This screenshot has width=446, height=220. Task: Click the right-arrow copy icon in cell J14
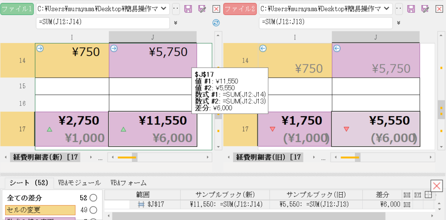tap(114, 49)
